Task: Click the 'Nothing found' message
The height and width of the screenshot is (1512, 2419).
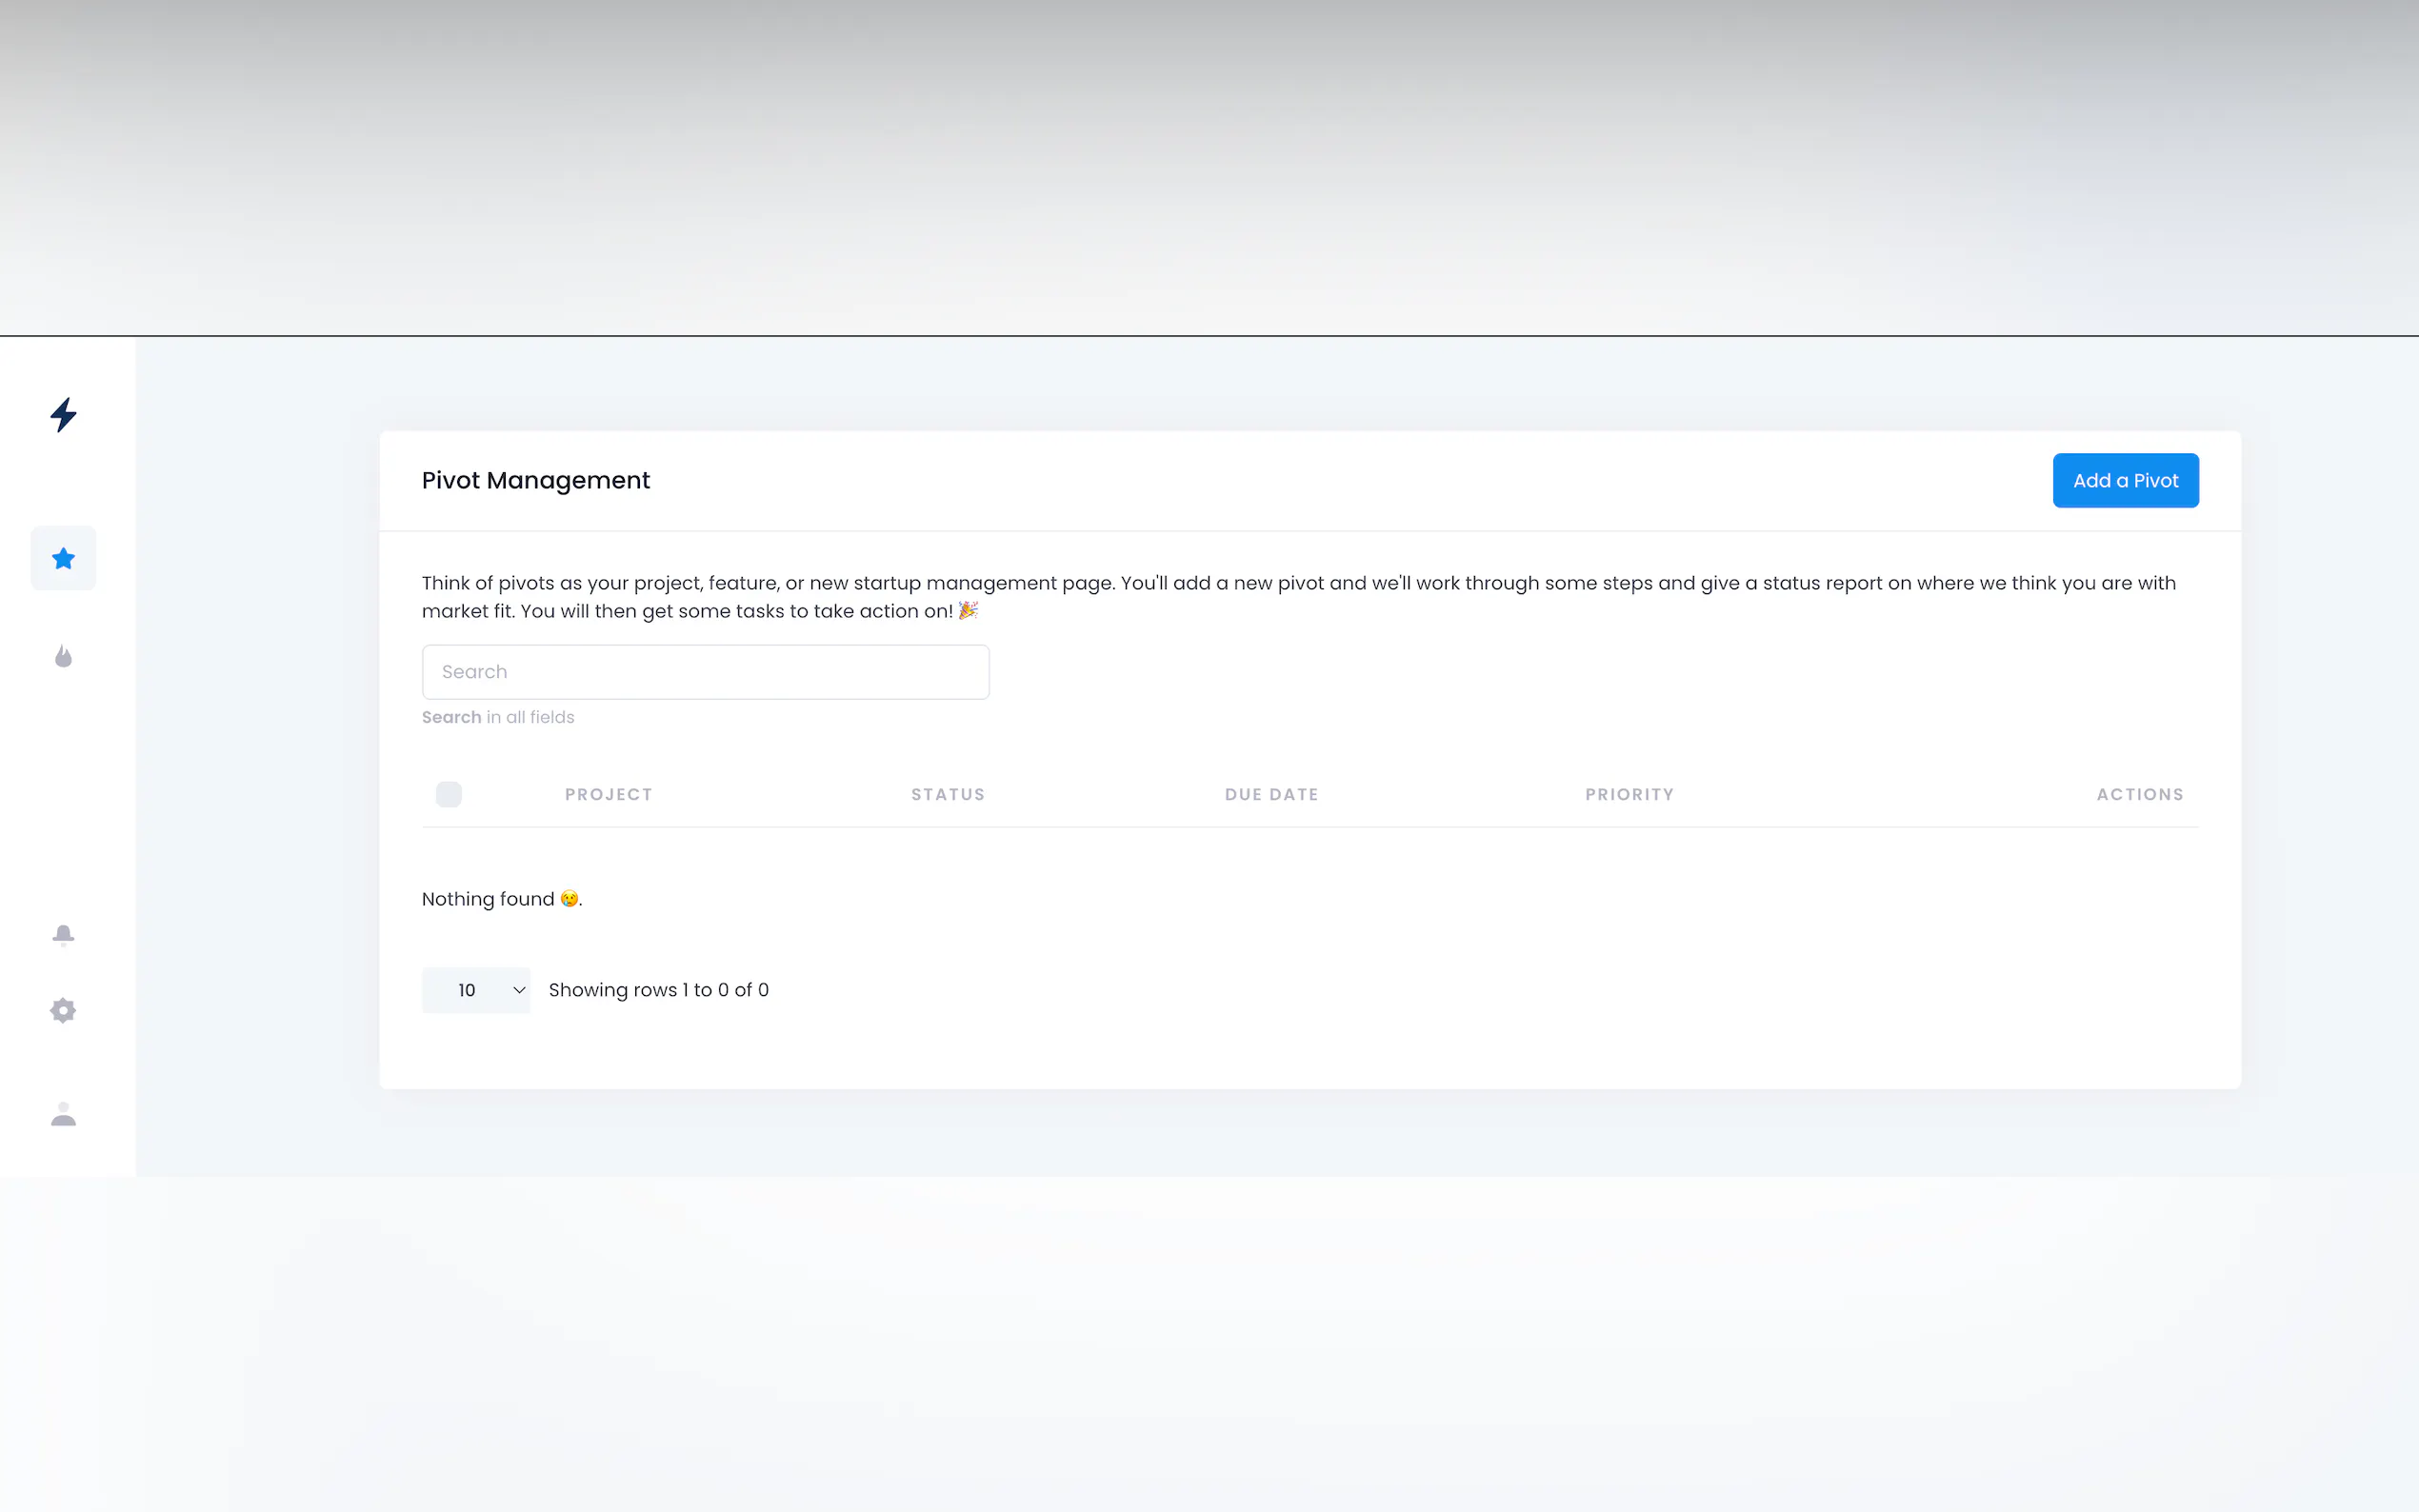Action: click(500, 899)
